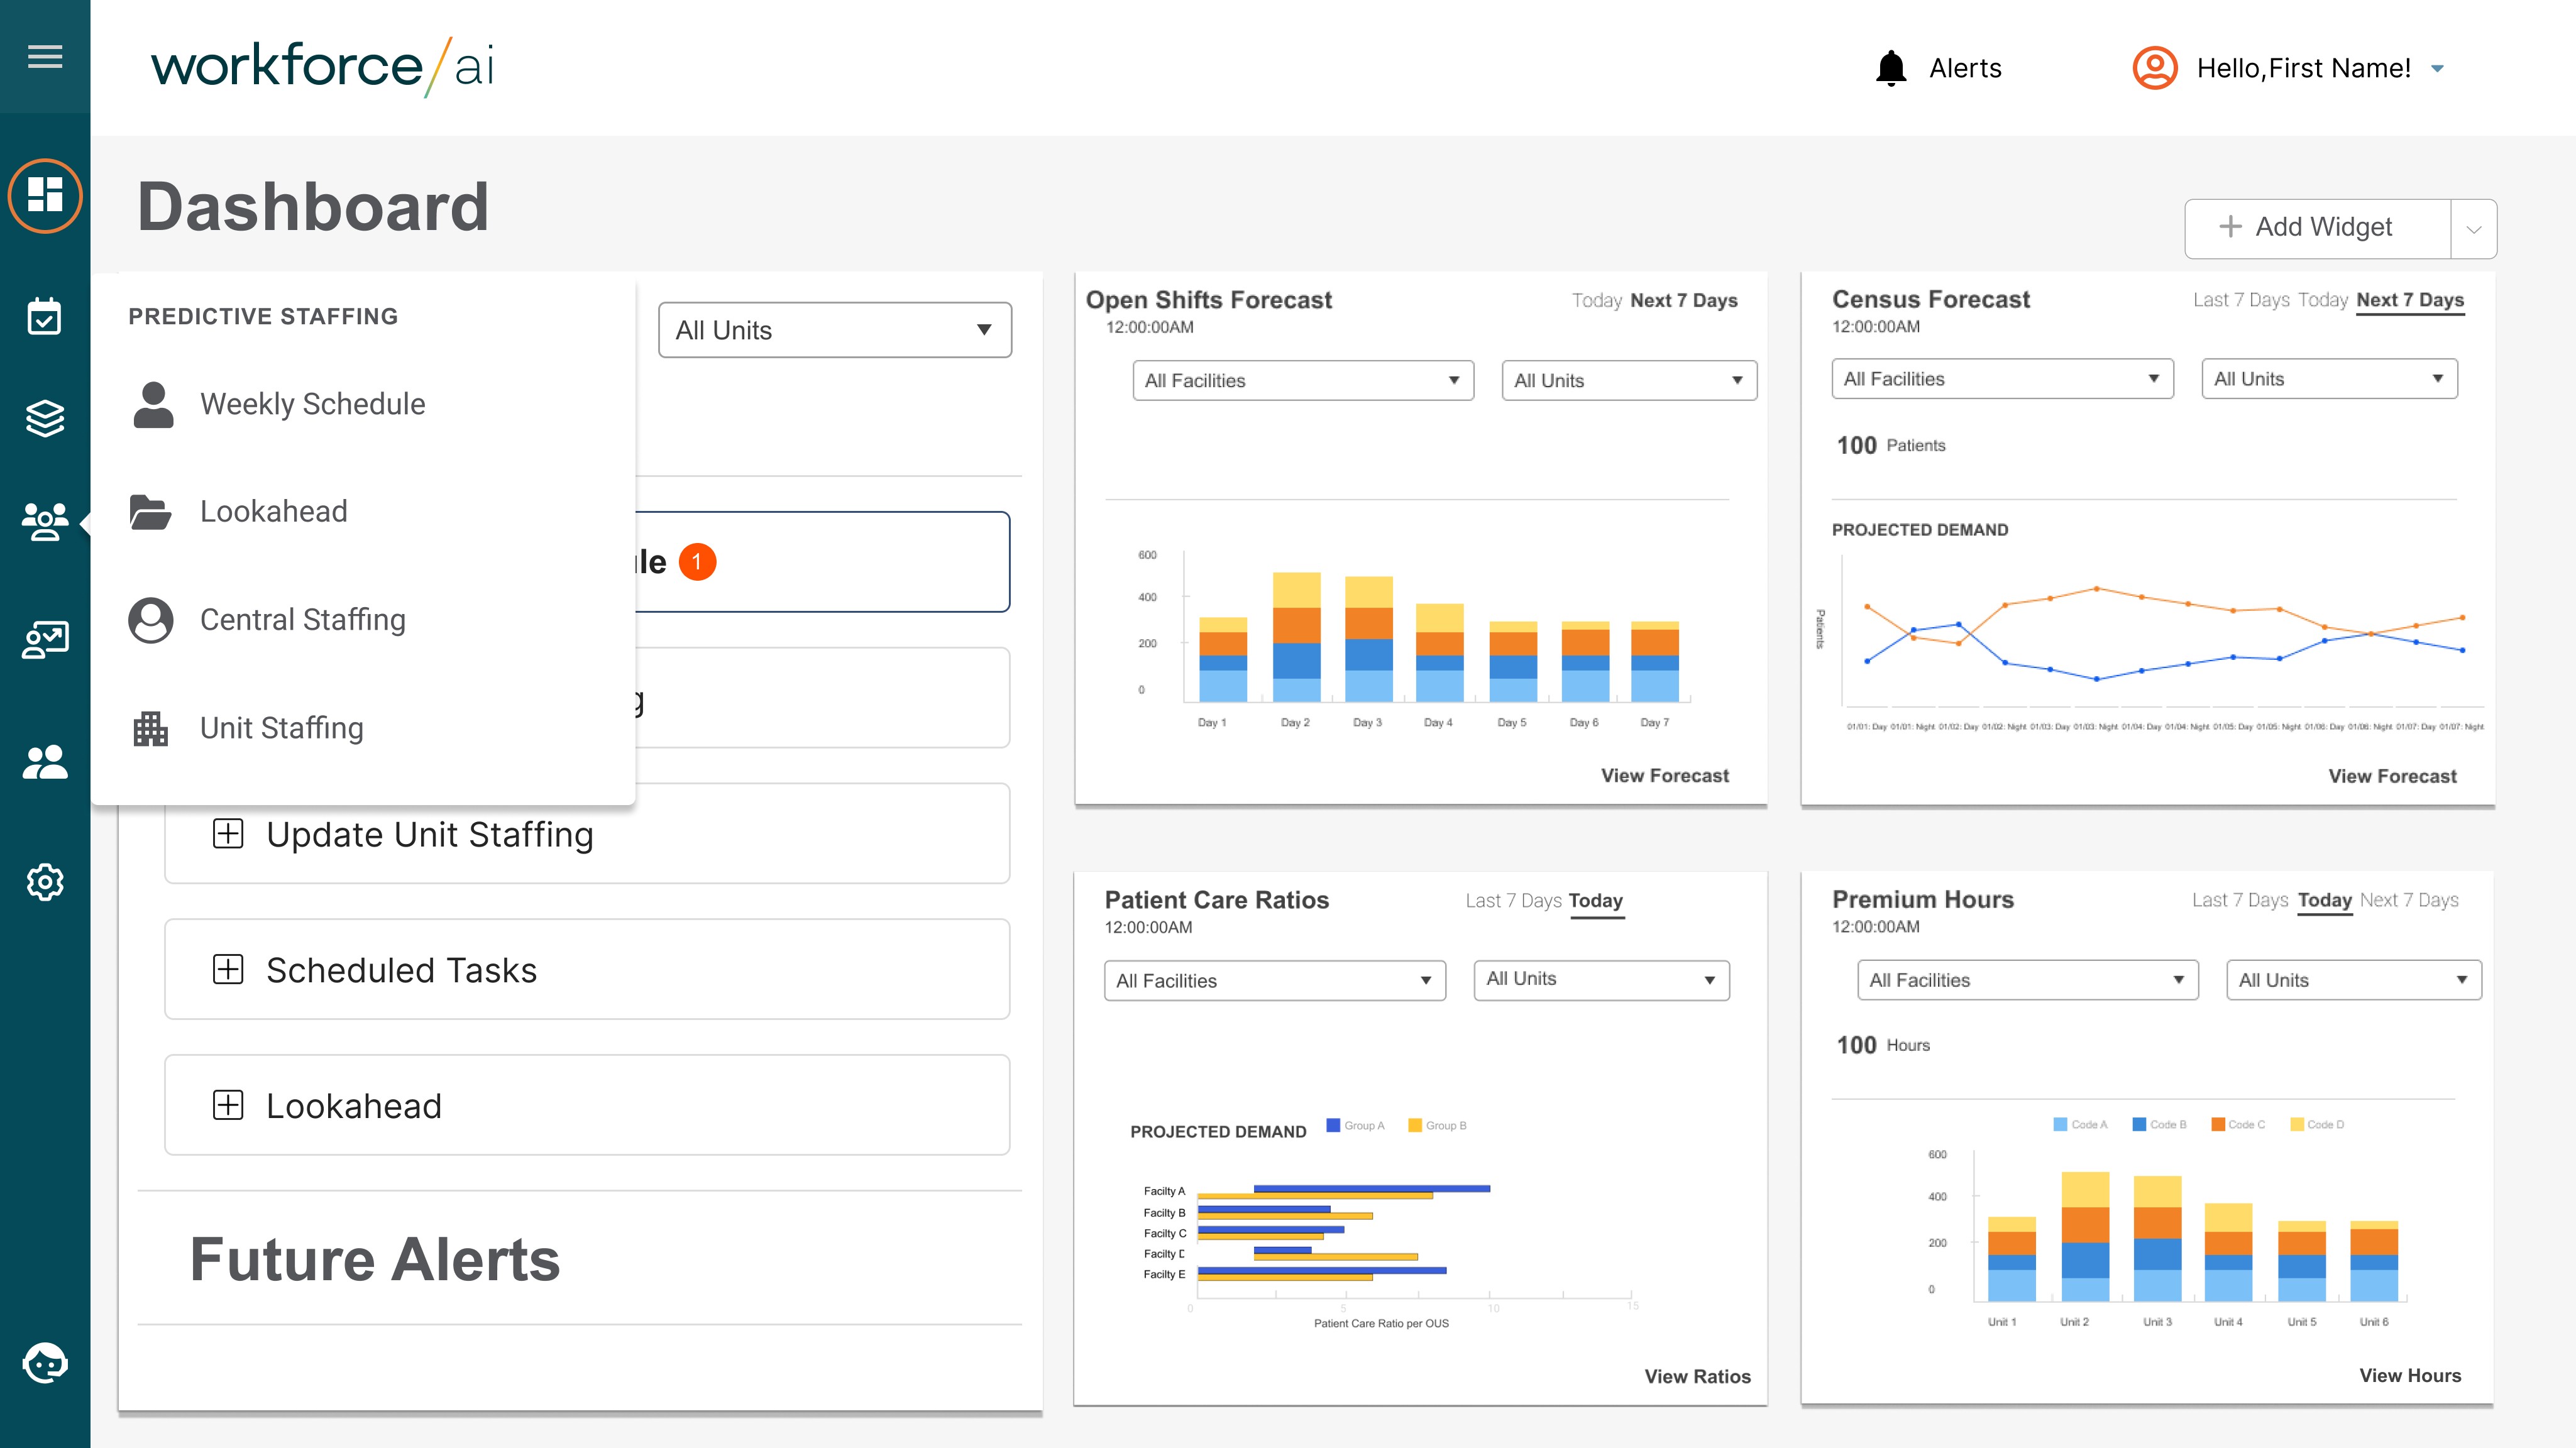The width and height of the screenshot is (2576, 1448).
Task: Open Open Shifts All Facilities dropdown
Action: [x=1302, y=380]
